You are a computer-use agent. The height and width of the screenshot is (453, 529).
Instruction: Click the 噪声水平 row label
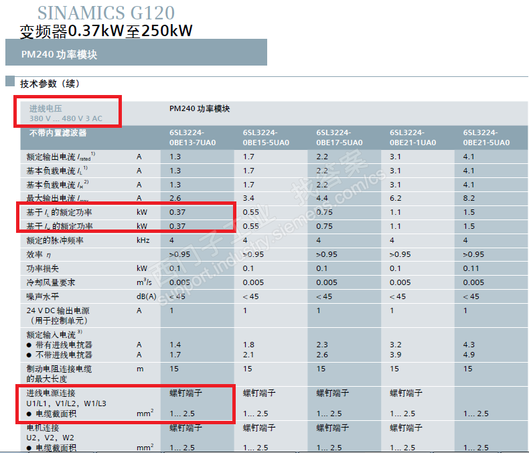coord(43,296)
